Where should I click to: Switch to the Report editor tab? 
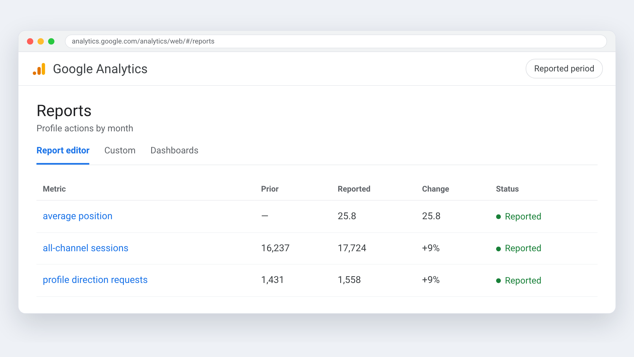pyautogui.click(x=63, y=150)
